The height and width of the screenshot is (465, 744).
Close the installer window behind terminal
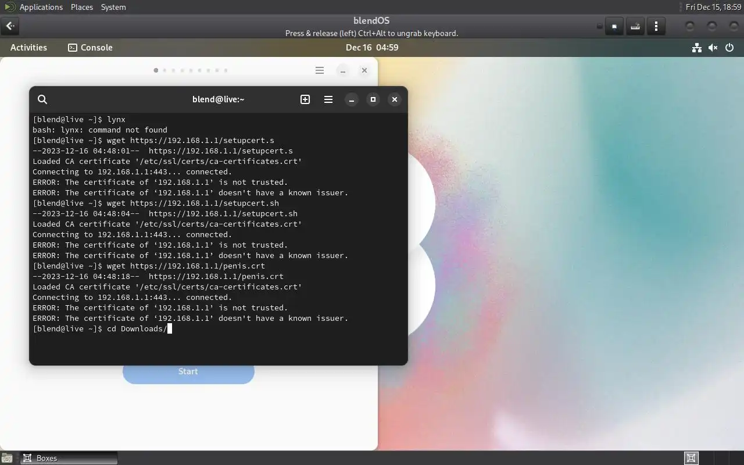pyautogui.click(x=364, y=70)
